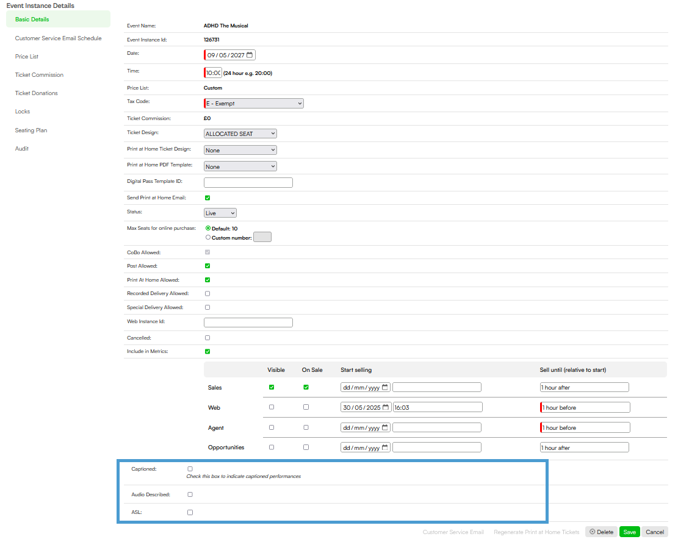Toggle Print At Home Allowed checkbox
Screen dimensions: 678x542
[207, 280]
